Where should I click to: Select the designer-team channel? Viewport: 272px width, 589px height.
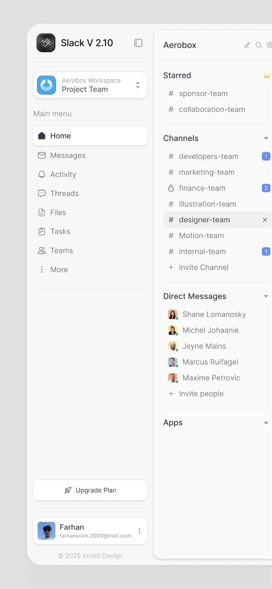tap(217, 220)
